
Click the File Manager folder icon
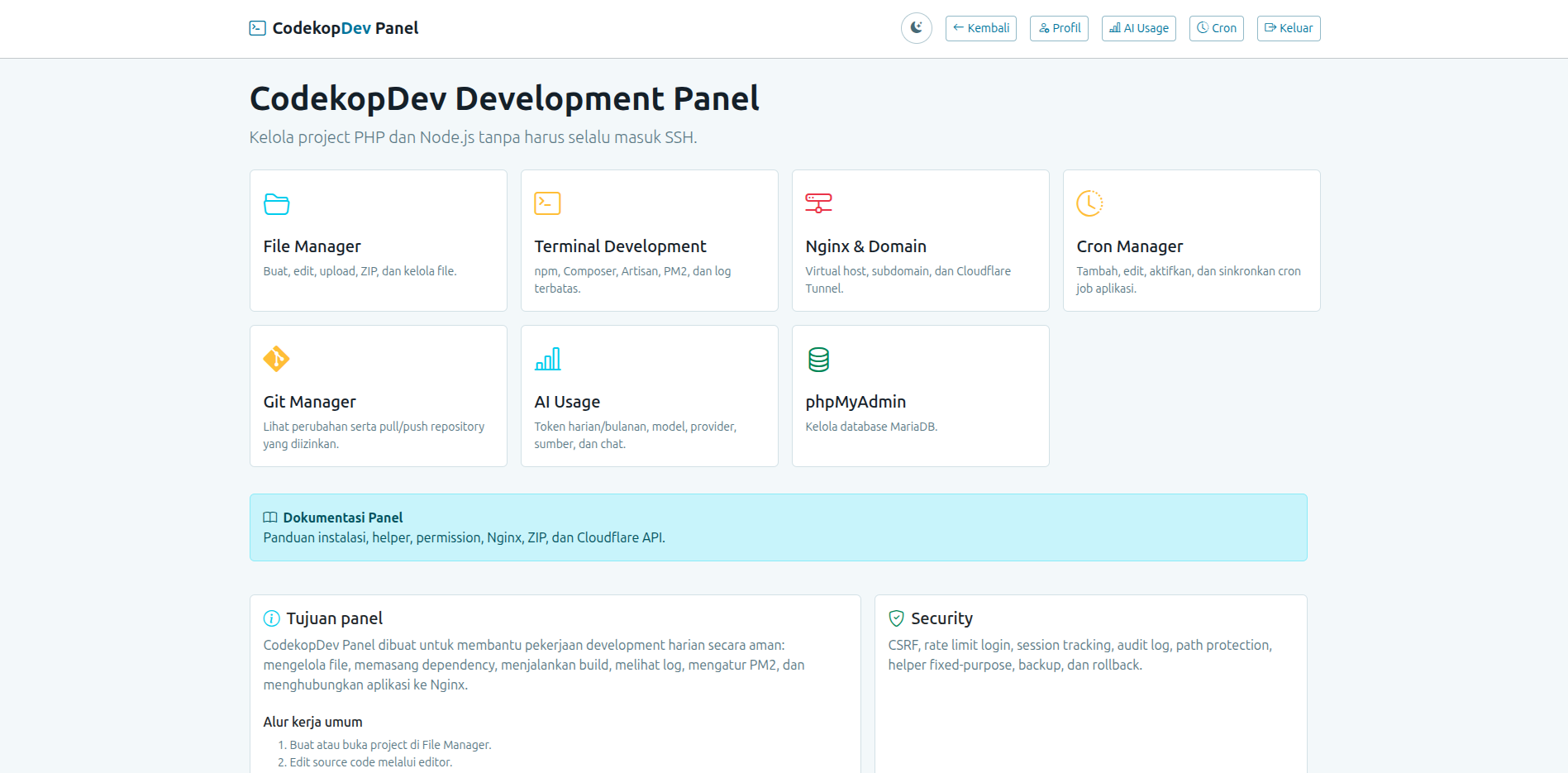276,203
